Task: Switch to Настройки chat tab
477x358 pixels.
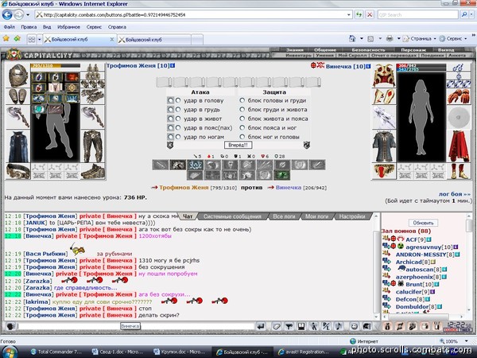Action: point(352,216)
